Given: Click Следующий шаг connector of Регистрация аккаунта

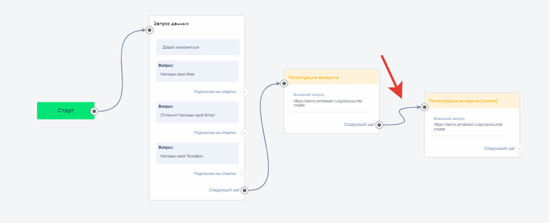Looking at the screenshot, I should tap(379, 125).
